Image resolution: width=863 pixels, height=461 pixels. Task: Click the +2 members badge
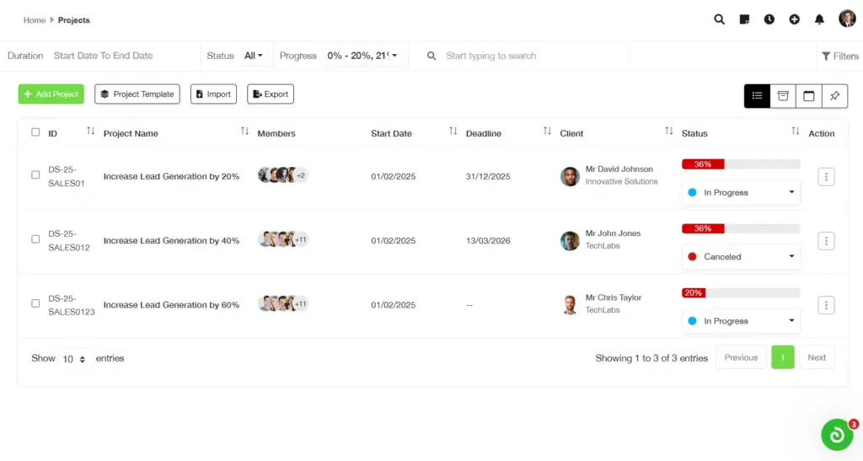pyautogui.click(x=301, y=175)
